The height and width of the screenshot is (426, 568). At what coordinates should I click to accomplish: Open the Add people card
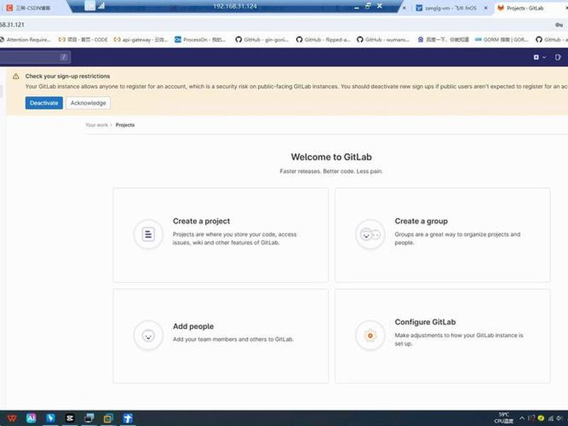pyautogui.click(x=221, y=336)
